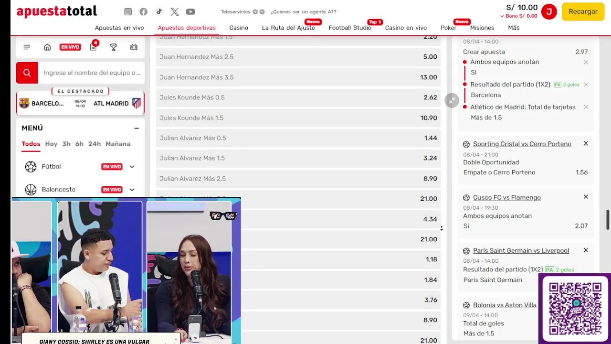Select Jules Kounde Más 0.5 odds

click(298, 97)
